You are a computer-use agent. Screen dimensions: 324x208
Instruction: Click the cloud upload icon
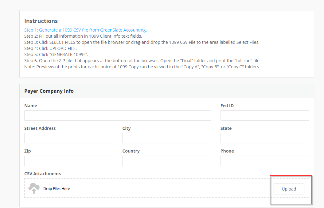coord(34,188)
